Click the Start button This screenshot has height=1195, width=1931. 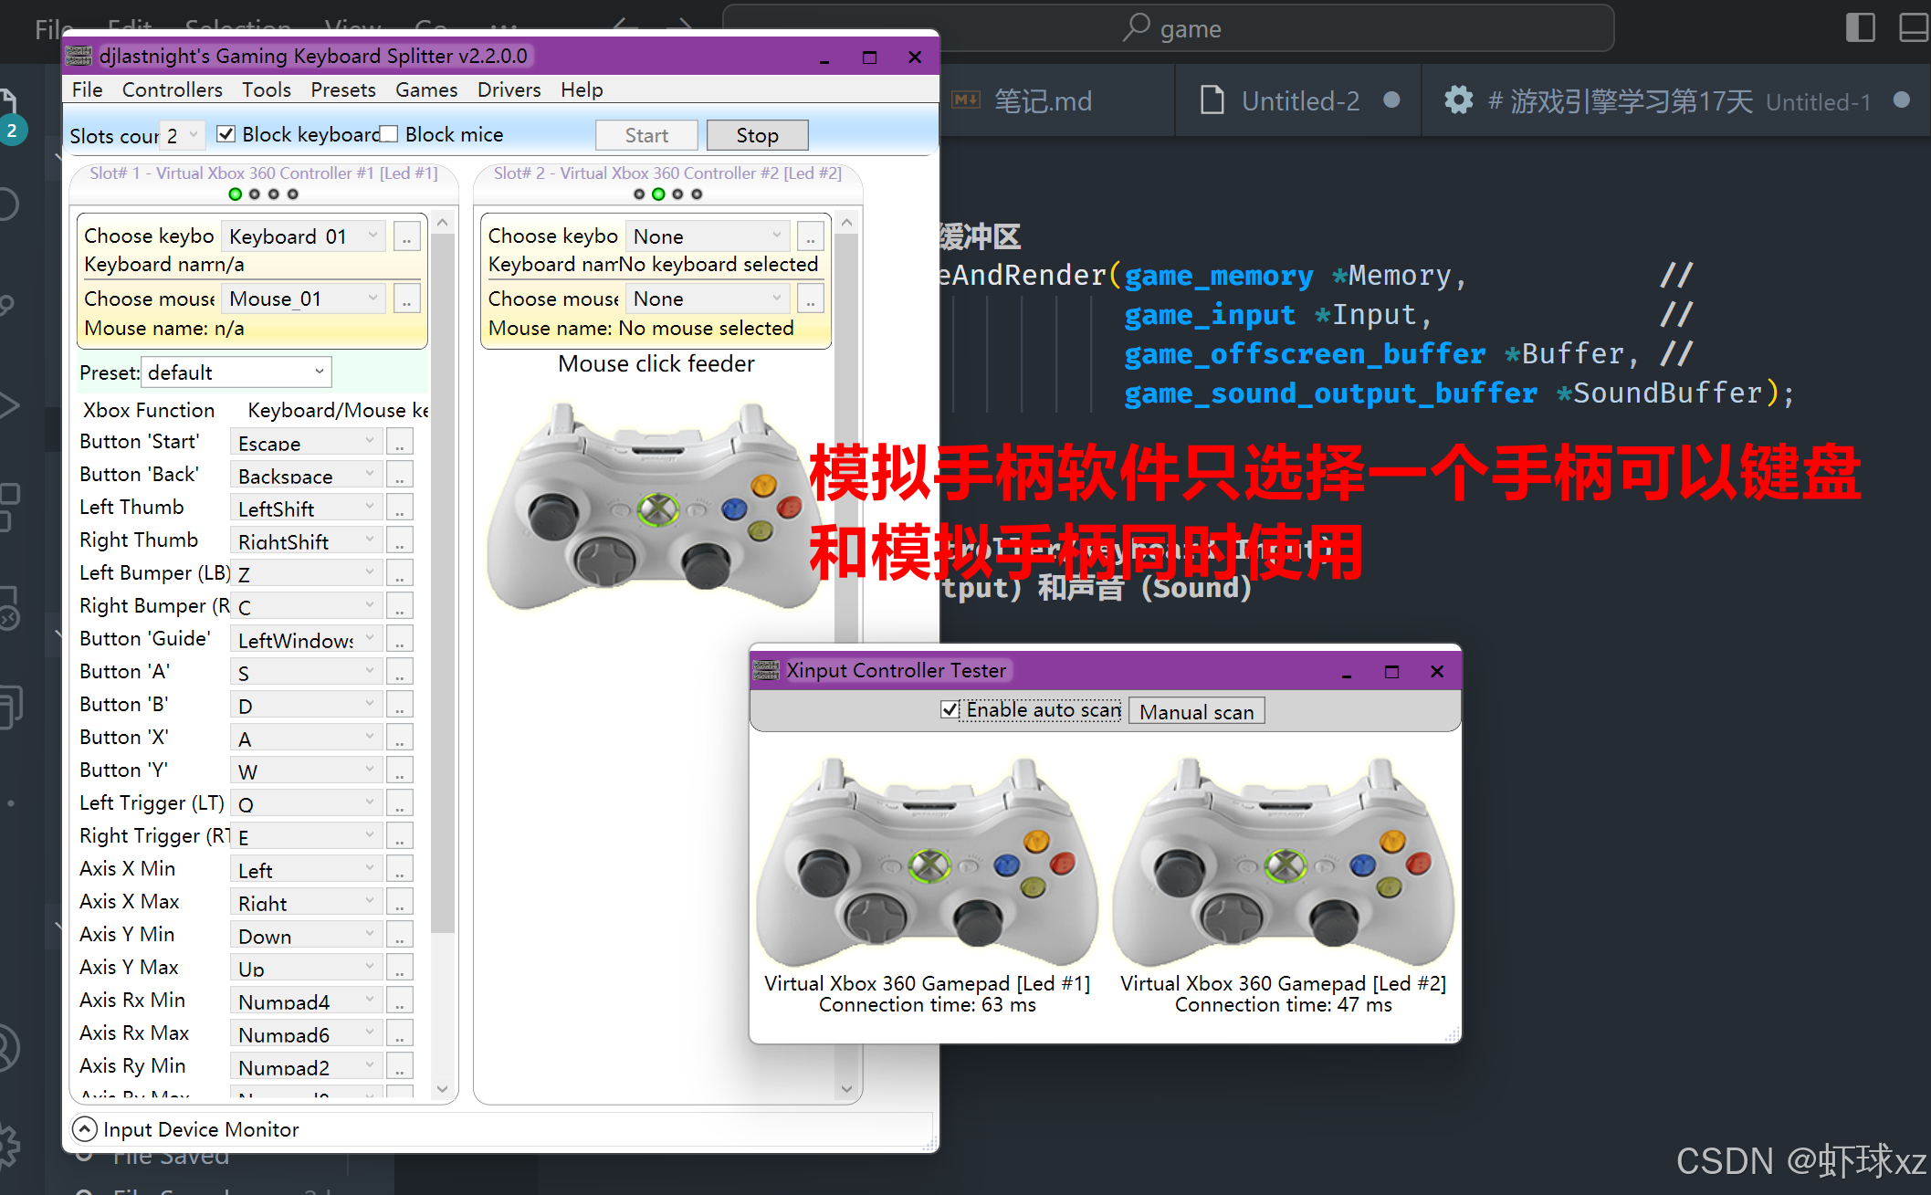pos(646,135)
